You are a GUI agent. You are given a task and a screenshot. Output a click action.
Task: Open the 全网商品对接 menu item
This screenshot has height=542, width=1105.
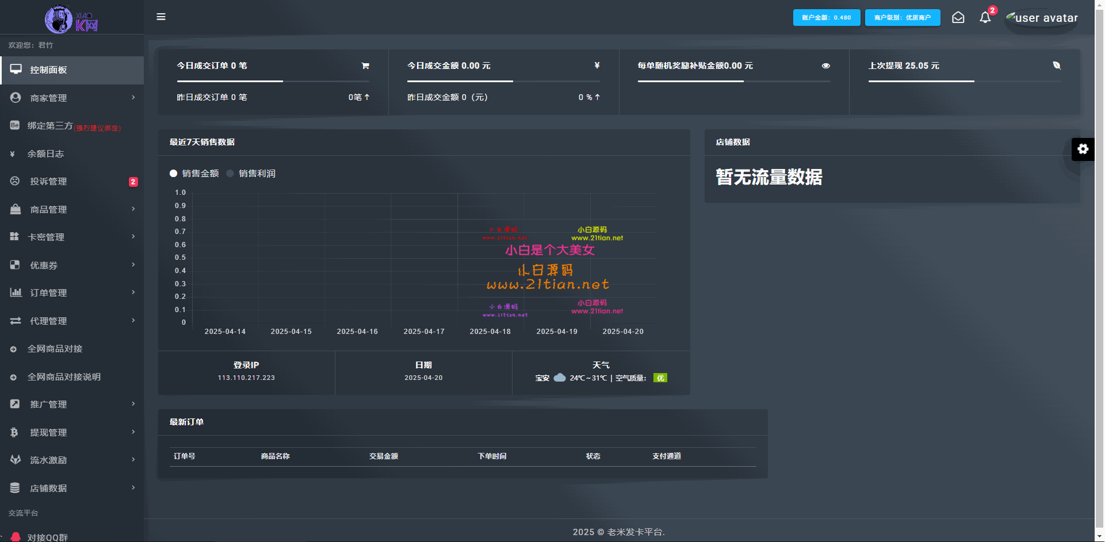click(x=72, y=349)
